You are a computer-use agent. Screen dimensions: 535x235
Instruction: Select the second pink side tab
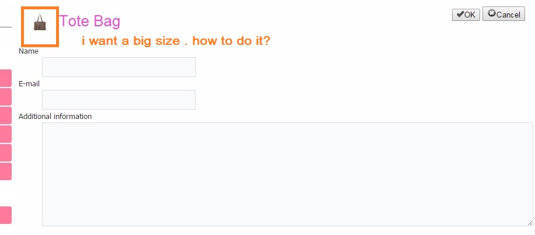pos(5,96)
